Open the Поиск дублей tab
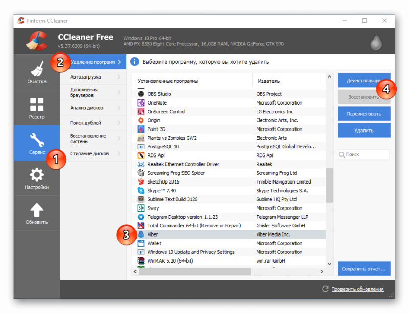 point(94,123)
